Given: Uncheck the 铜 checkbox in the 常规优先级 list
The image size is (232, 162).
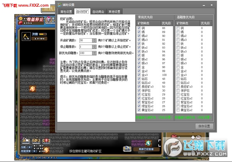Looking at the screenshot, I should (139, 28).
